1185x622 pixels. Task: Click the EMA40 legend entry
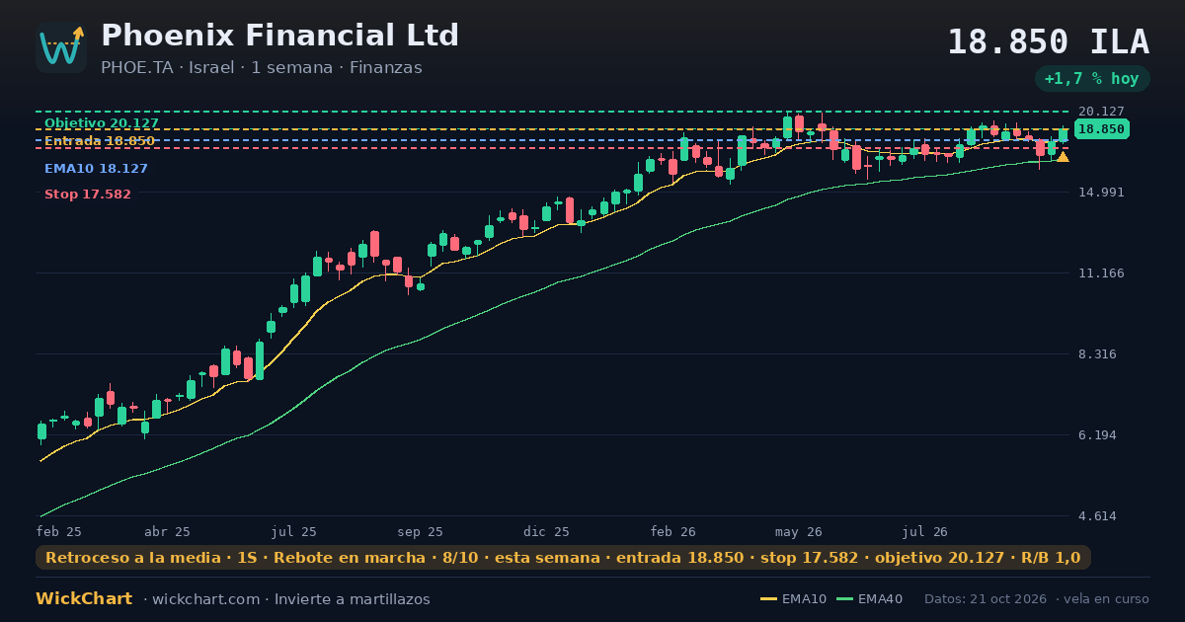pos(870,599)
